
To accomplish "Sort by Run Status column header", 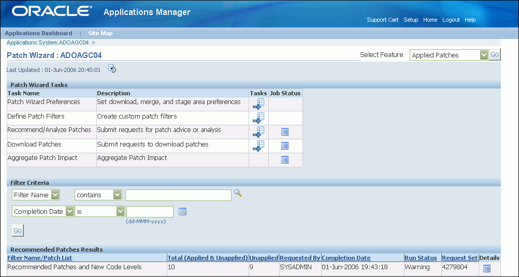I will point(421,258).
